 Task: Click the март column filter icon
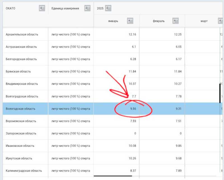tap(220, 21)
